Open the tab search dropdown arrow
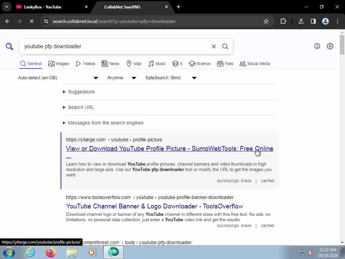Image resolution: width=345 pixels, height=259 pixels. click(7, 7)
